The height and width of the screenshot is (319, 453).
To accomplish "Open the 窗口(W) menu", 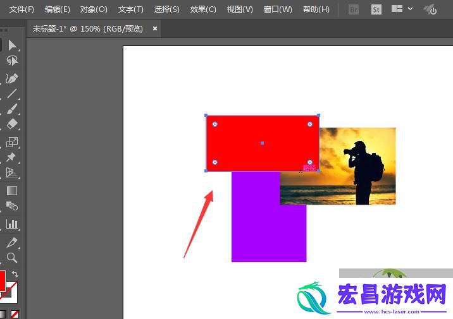I will coord(278,9).
